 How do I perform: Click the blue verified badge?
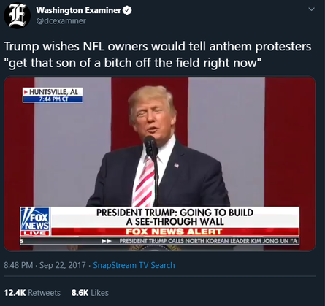click(128, 10)
